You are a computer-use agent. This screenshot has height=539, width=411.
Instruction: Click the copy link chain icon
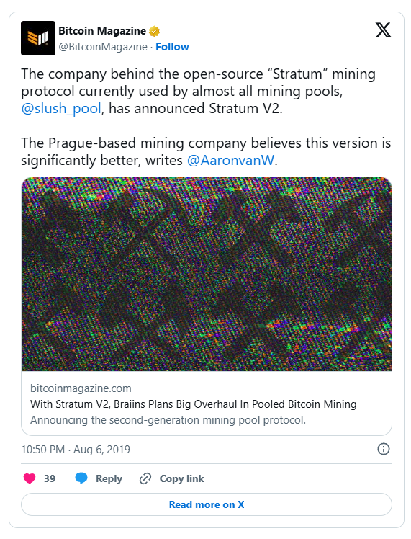click(x=145, y=478)
